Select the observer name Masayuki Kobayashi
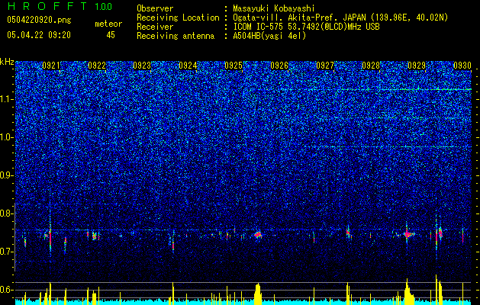Image resolution: width=480 pixels, height=305 pixels. tap(274, 8)
